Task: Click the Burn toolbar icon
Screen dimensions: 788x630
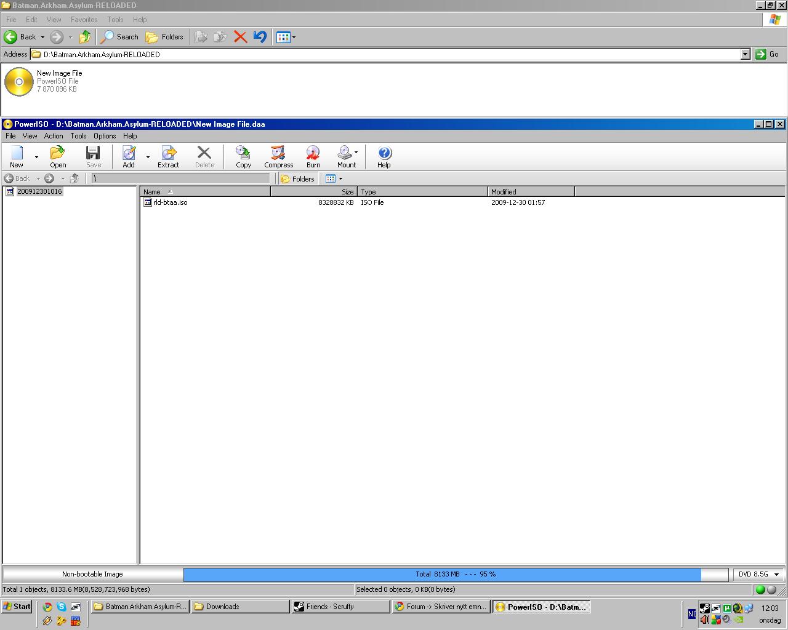Action: click(313, 156)
